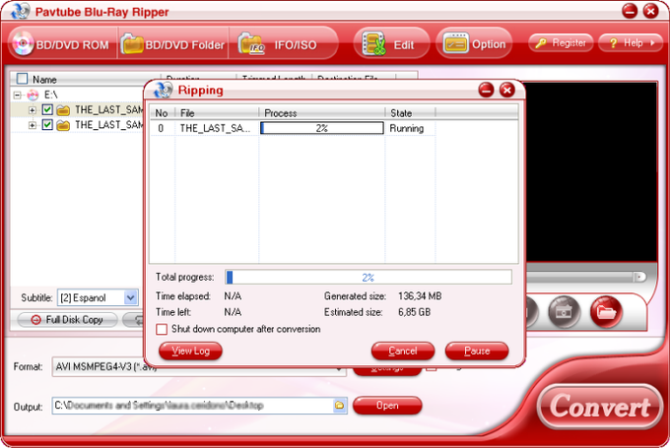The image size is (670, 448).
Task: Load disc via BD/DVD ROM button
Action: point(62,44)
